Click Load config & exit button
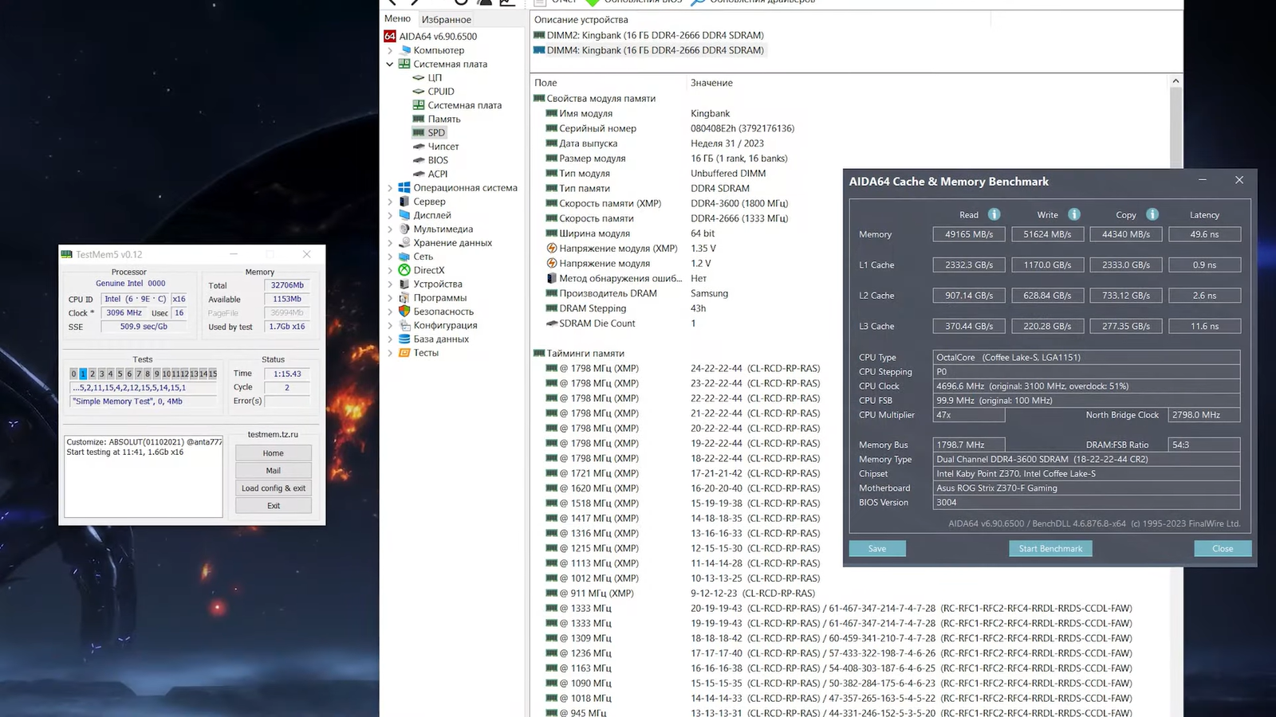 273,488
